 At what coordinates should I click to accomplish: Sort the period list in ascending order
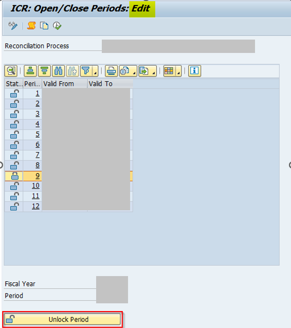pyautogui.click(x=30, y=71)
